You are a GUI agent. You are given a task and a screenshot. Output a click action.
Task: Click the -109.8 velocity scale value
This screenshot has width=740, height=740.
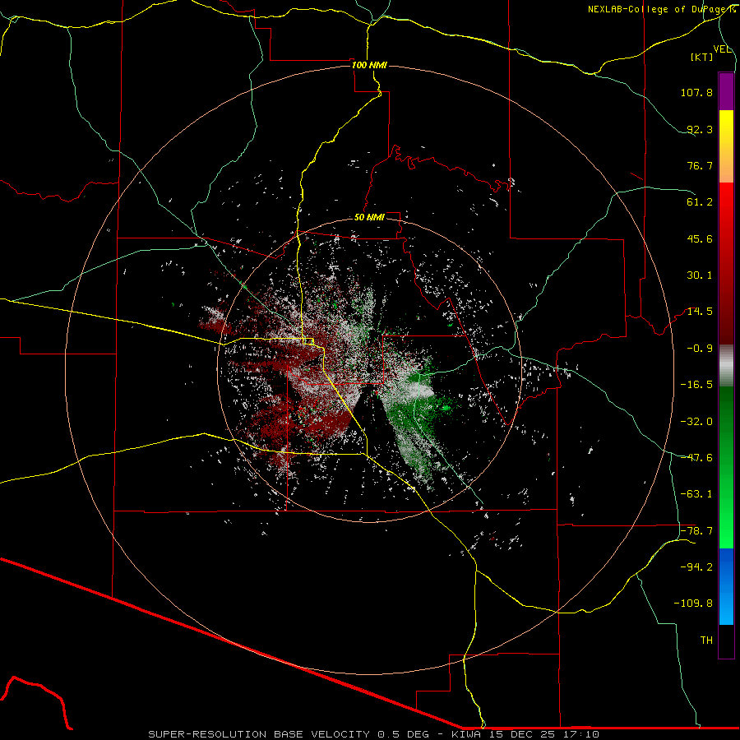tap(693, 604)
